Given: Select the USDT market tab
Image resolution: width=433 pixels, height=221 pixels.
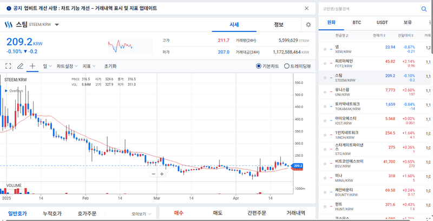Looking at the screenshot, I should coord(382,23).
